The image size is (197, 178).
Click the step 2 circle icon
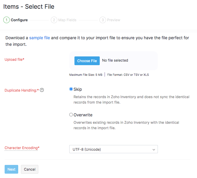[54, 20]
